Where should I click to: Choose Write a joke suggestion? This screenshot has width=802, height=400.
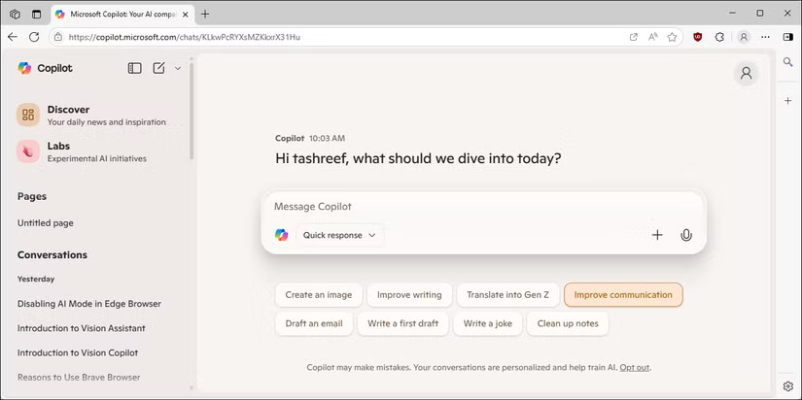point(487,323)
